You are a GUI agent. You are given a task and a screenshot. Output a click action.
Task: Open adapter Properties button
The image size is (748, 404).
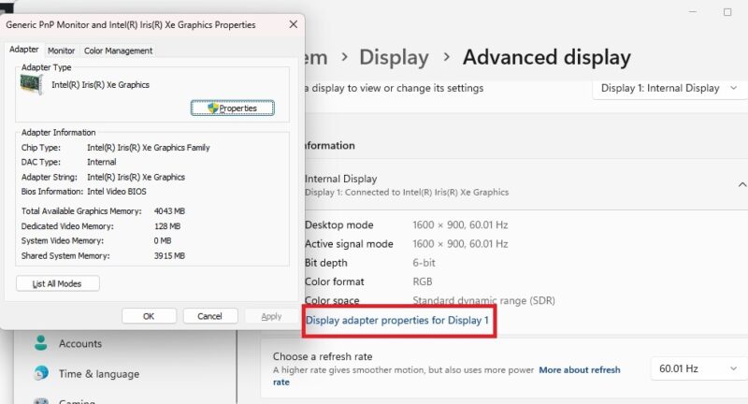pyautogui.click(x=233, y=108)
